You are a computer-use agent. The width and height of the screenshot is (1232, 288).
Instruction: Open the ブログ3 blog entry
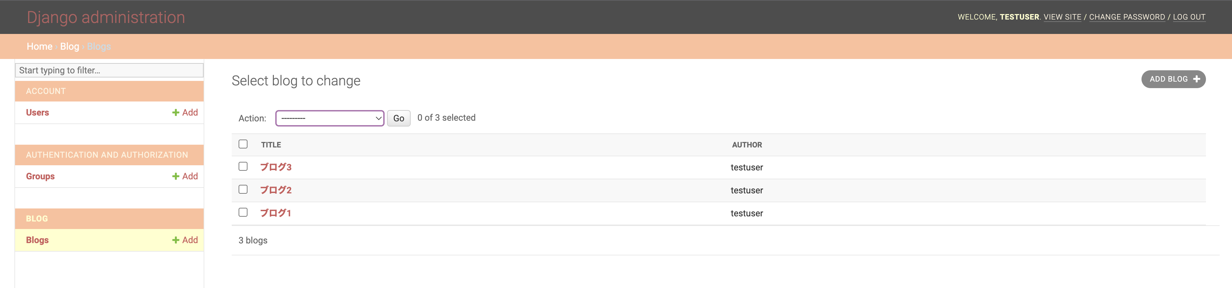coord(276,167)
